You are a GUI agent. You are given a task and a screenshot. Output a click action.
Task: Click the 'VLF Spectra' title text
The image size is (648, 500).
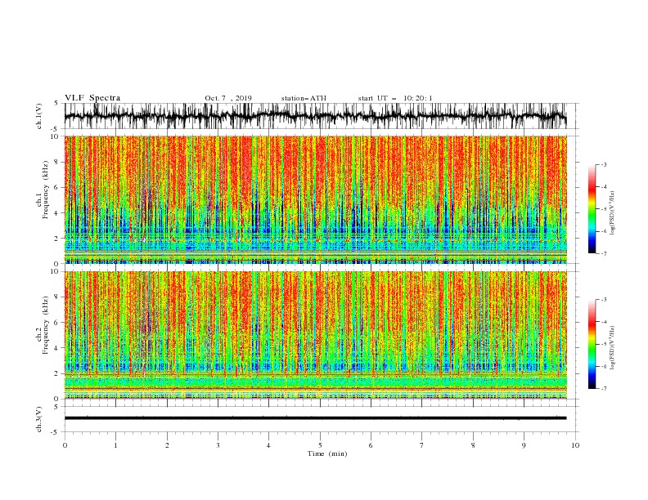coord(92,98)
